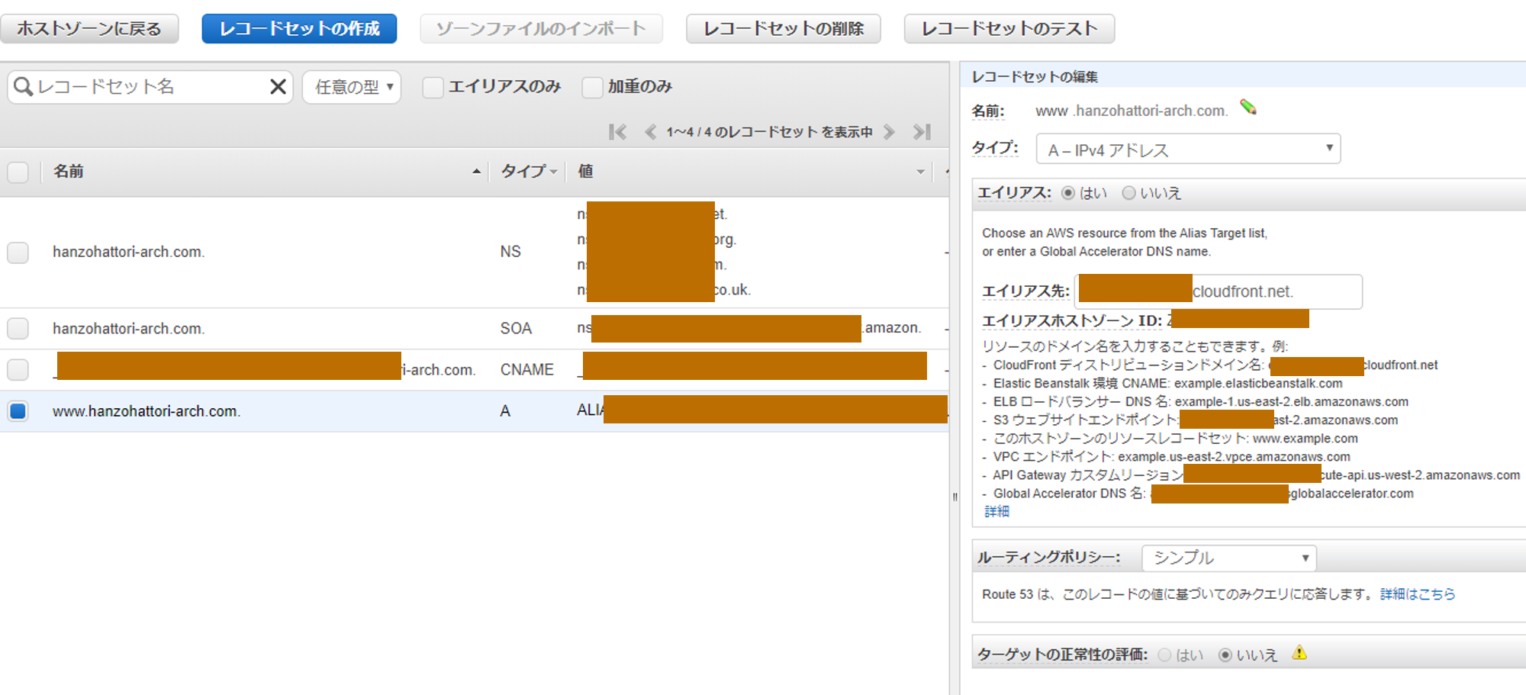Viewport: 1526px width, 695px height.
Task: Click the 値 column header
Action: click(585, 172)
